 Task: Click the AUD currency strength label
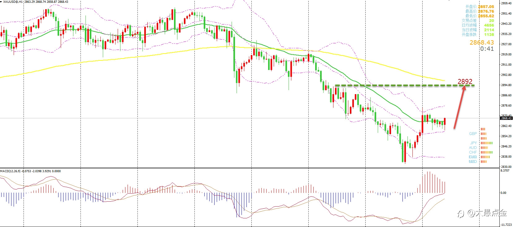(x=473, y=148)
